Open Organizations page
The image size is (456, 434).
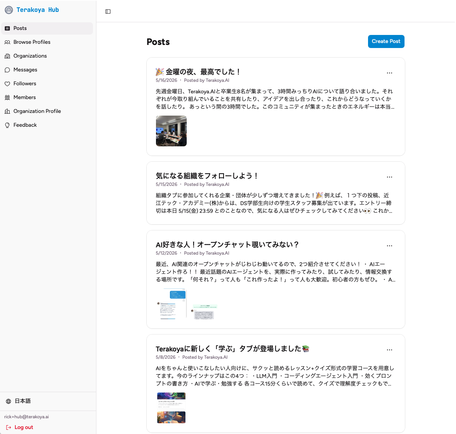point(47,56)
